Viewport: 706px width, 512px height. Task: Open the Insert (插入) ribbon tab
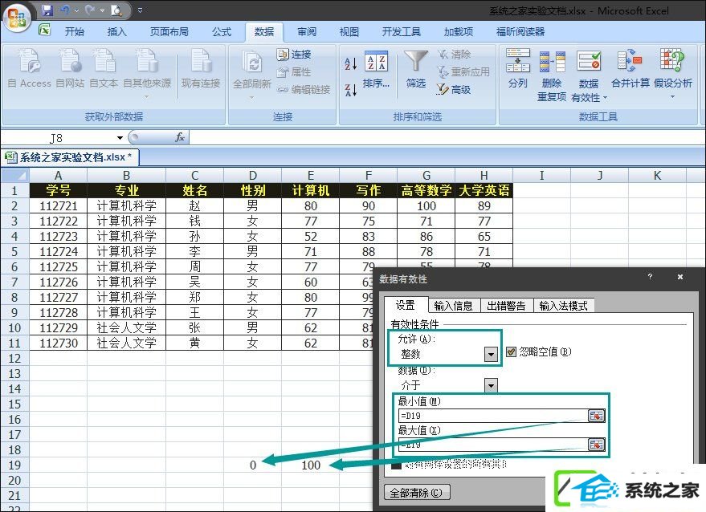(x=116, y=31)
